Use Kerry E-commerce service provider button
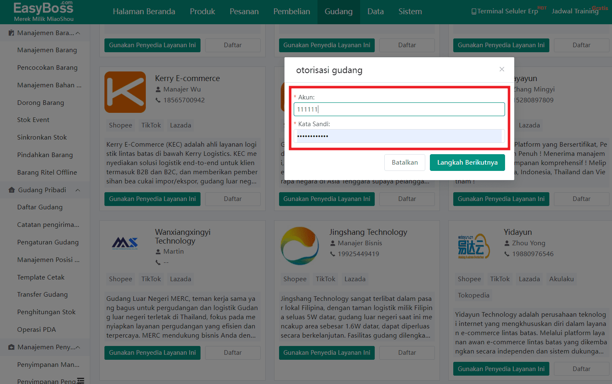 152,199
